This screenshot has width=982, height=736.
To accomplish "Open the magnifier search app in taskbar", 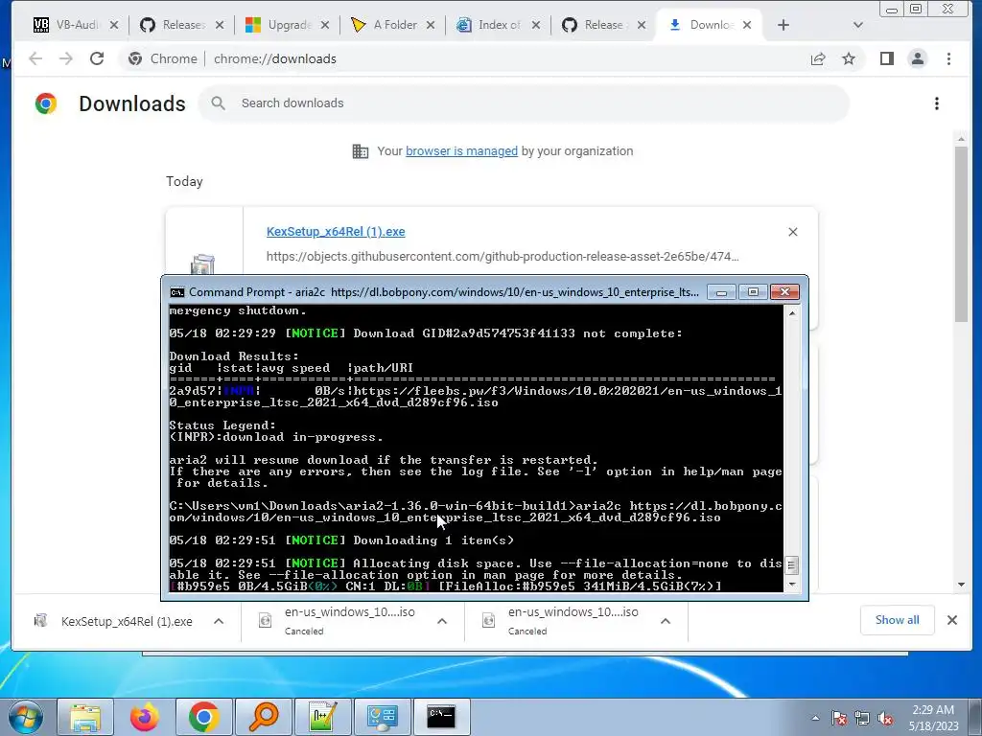I will pos(263,717).
